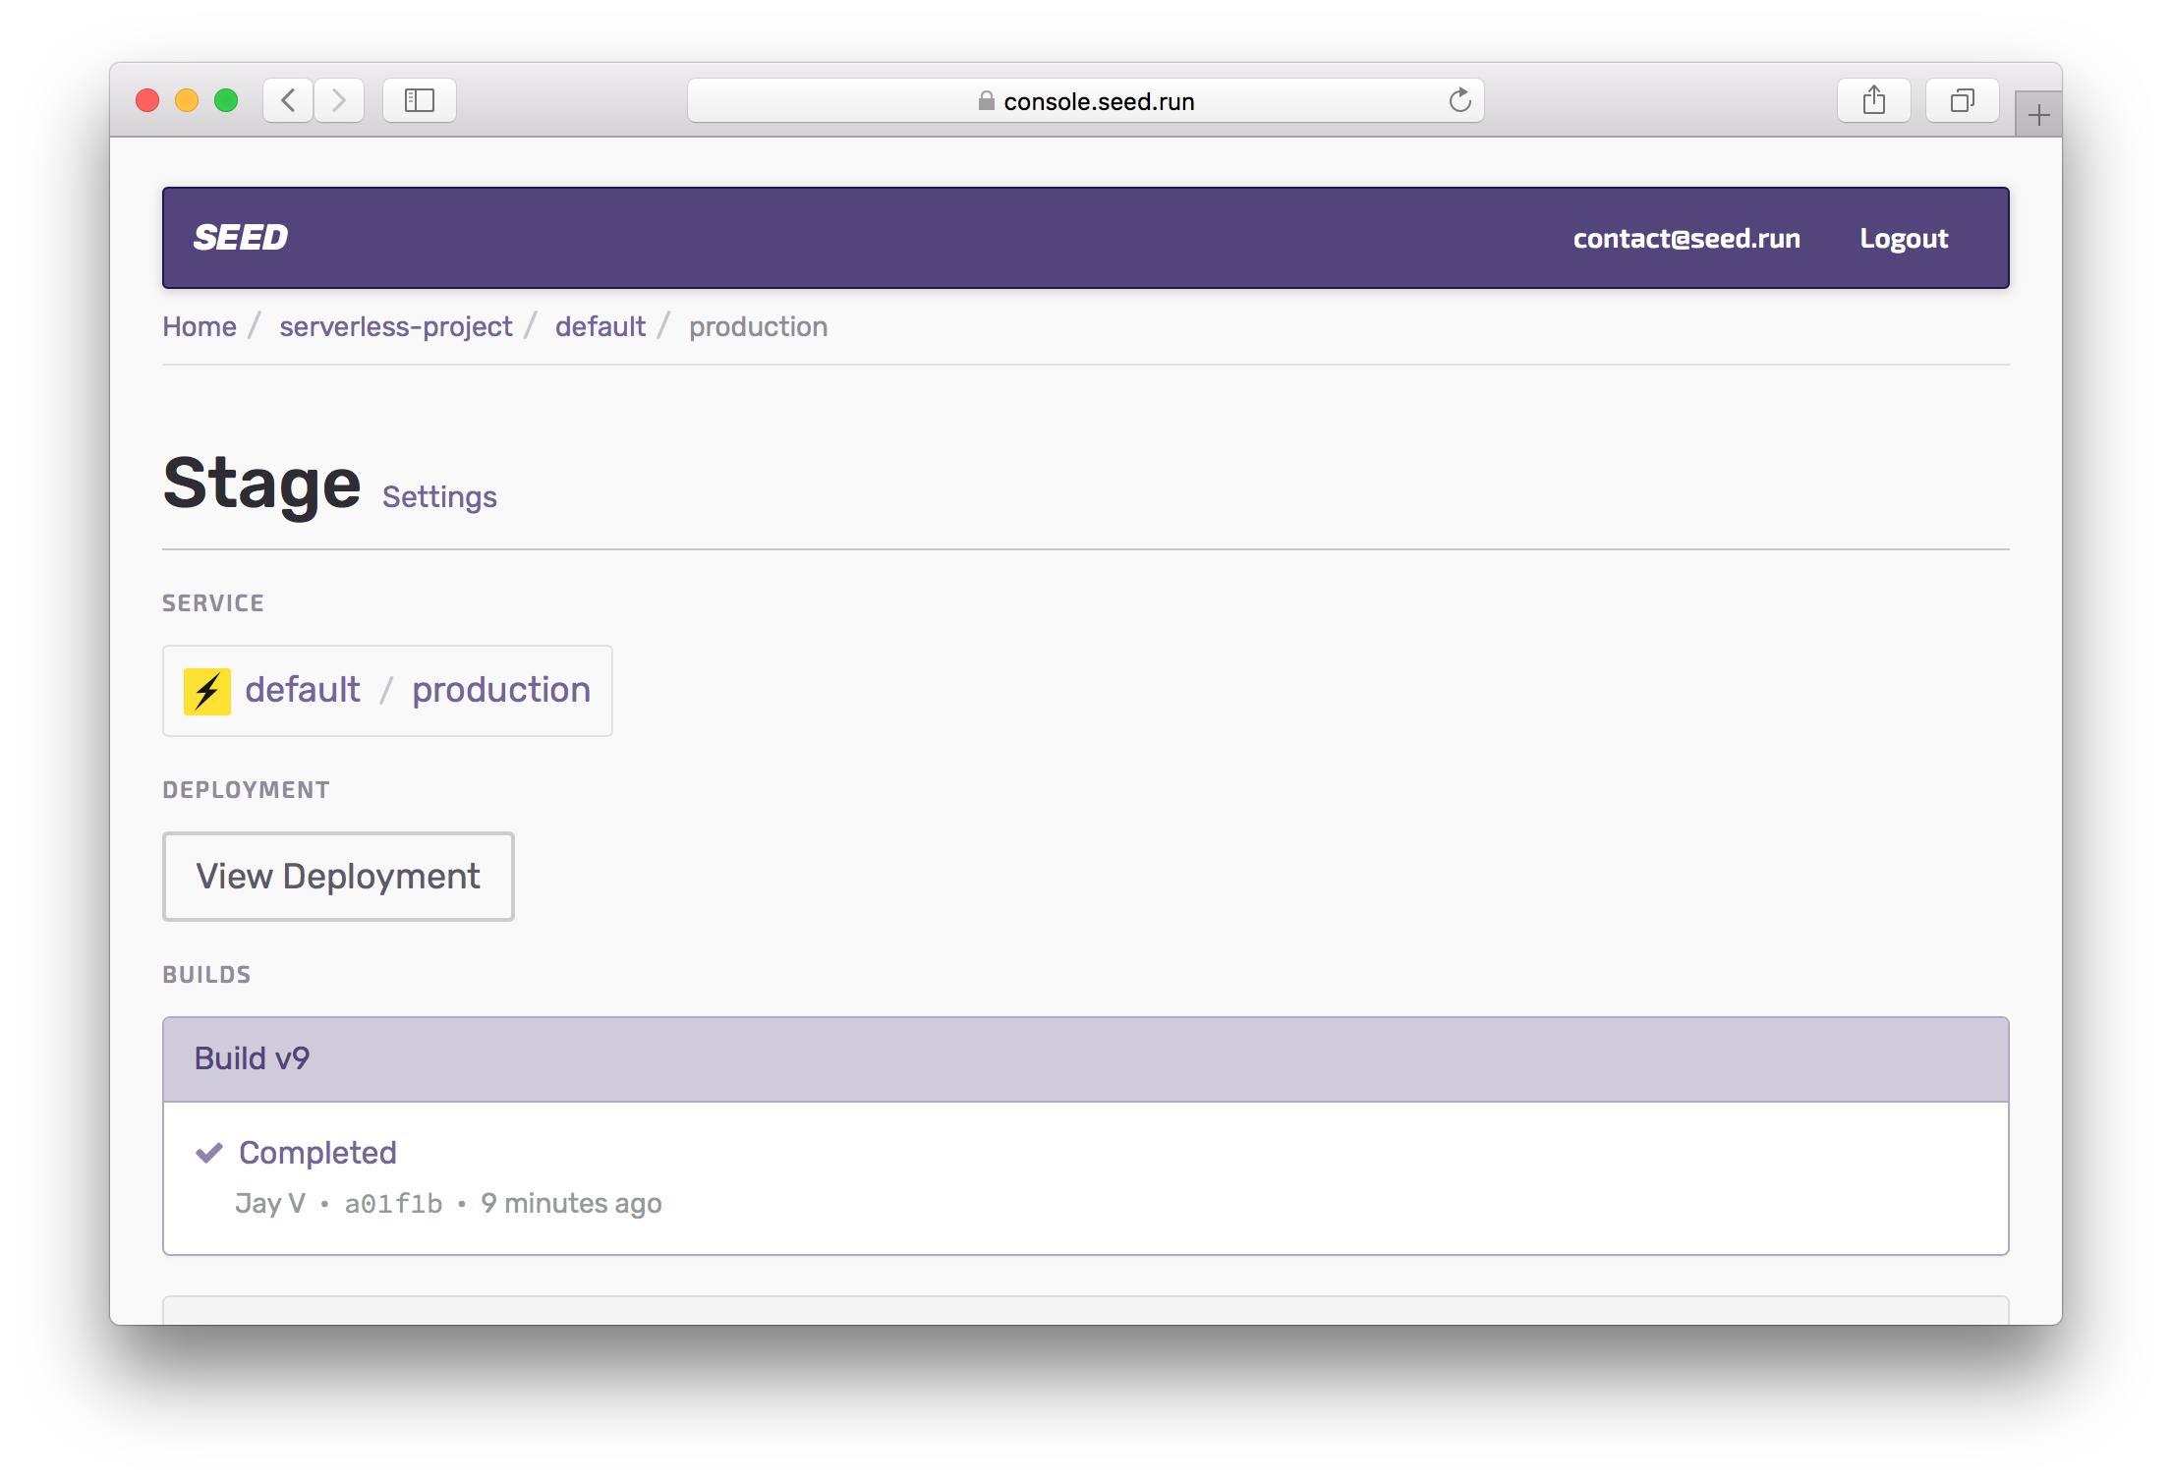Click the Safari back arrow button
Image resolution: width=2172 pixels, height=1482 pixels.
click(288, 100)
